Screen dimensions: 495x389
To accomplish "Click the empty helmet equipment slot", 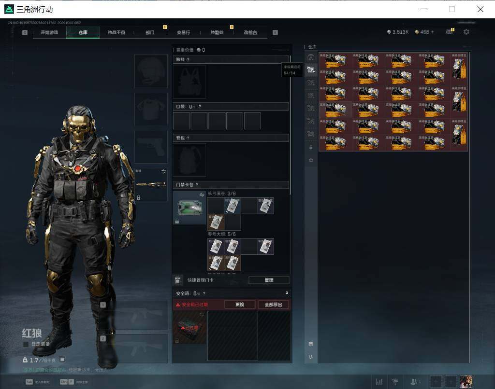I will tap(151, 71).
